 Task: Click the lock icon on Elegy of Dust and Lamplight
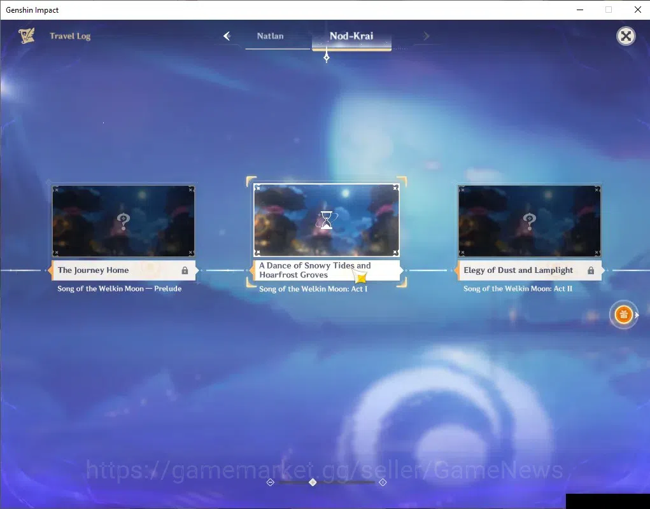click(x=591, y=270)
